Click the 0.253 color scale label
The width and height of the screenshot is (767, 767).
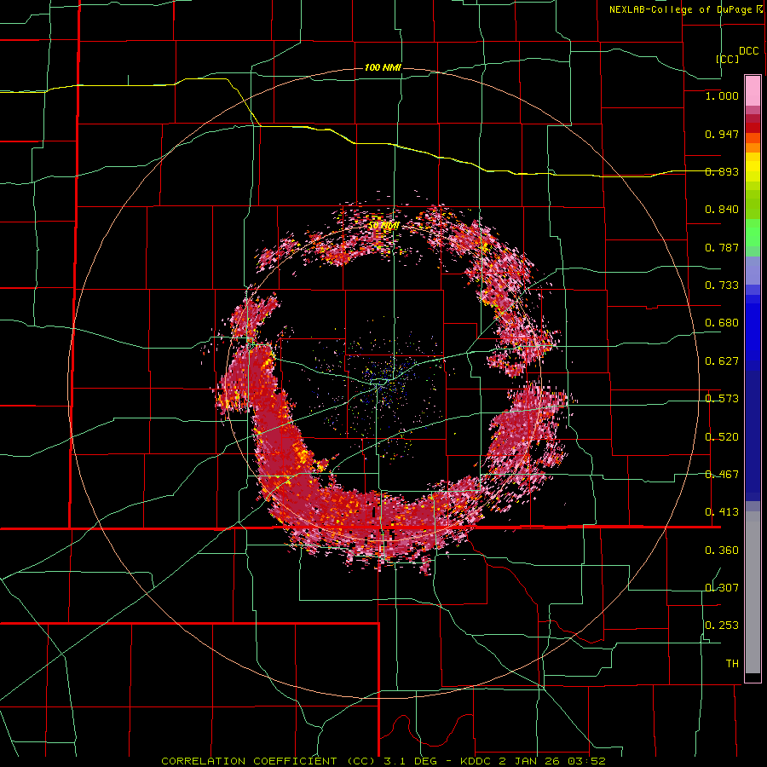coord(722,626)
